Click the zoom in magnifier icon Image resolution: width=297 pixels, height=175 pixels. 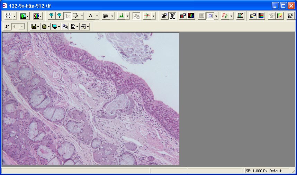coord(51,16)
